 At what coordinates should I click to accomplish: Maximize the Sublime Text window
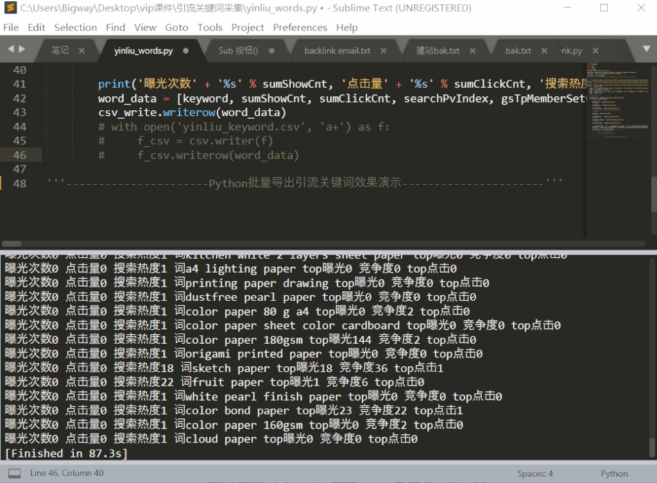pos(604,8)
